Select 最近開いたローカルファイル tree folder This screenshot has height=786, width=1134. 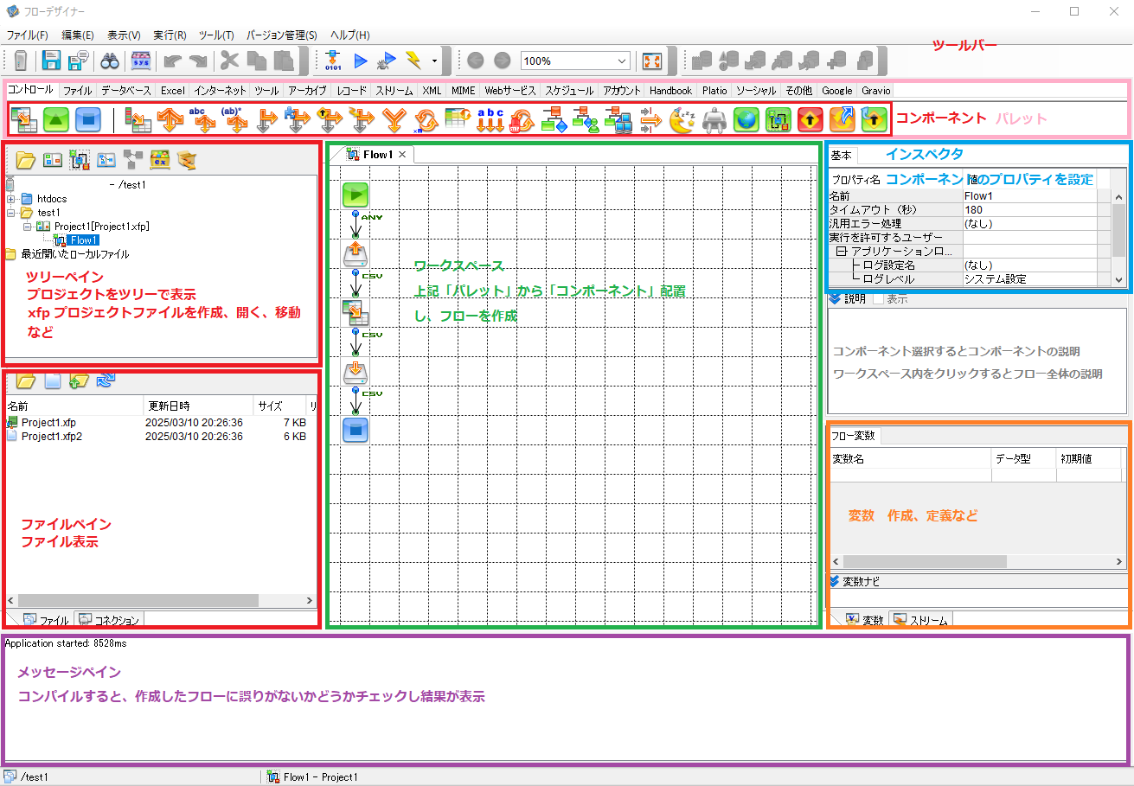74,254
